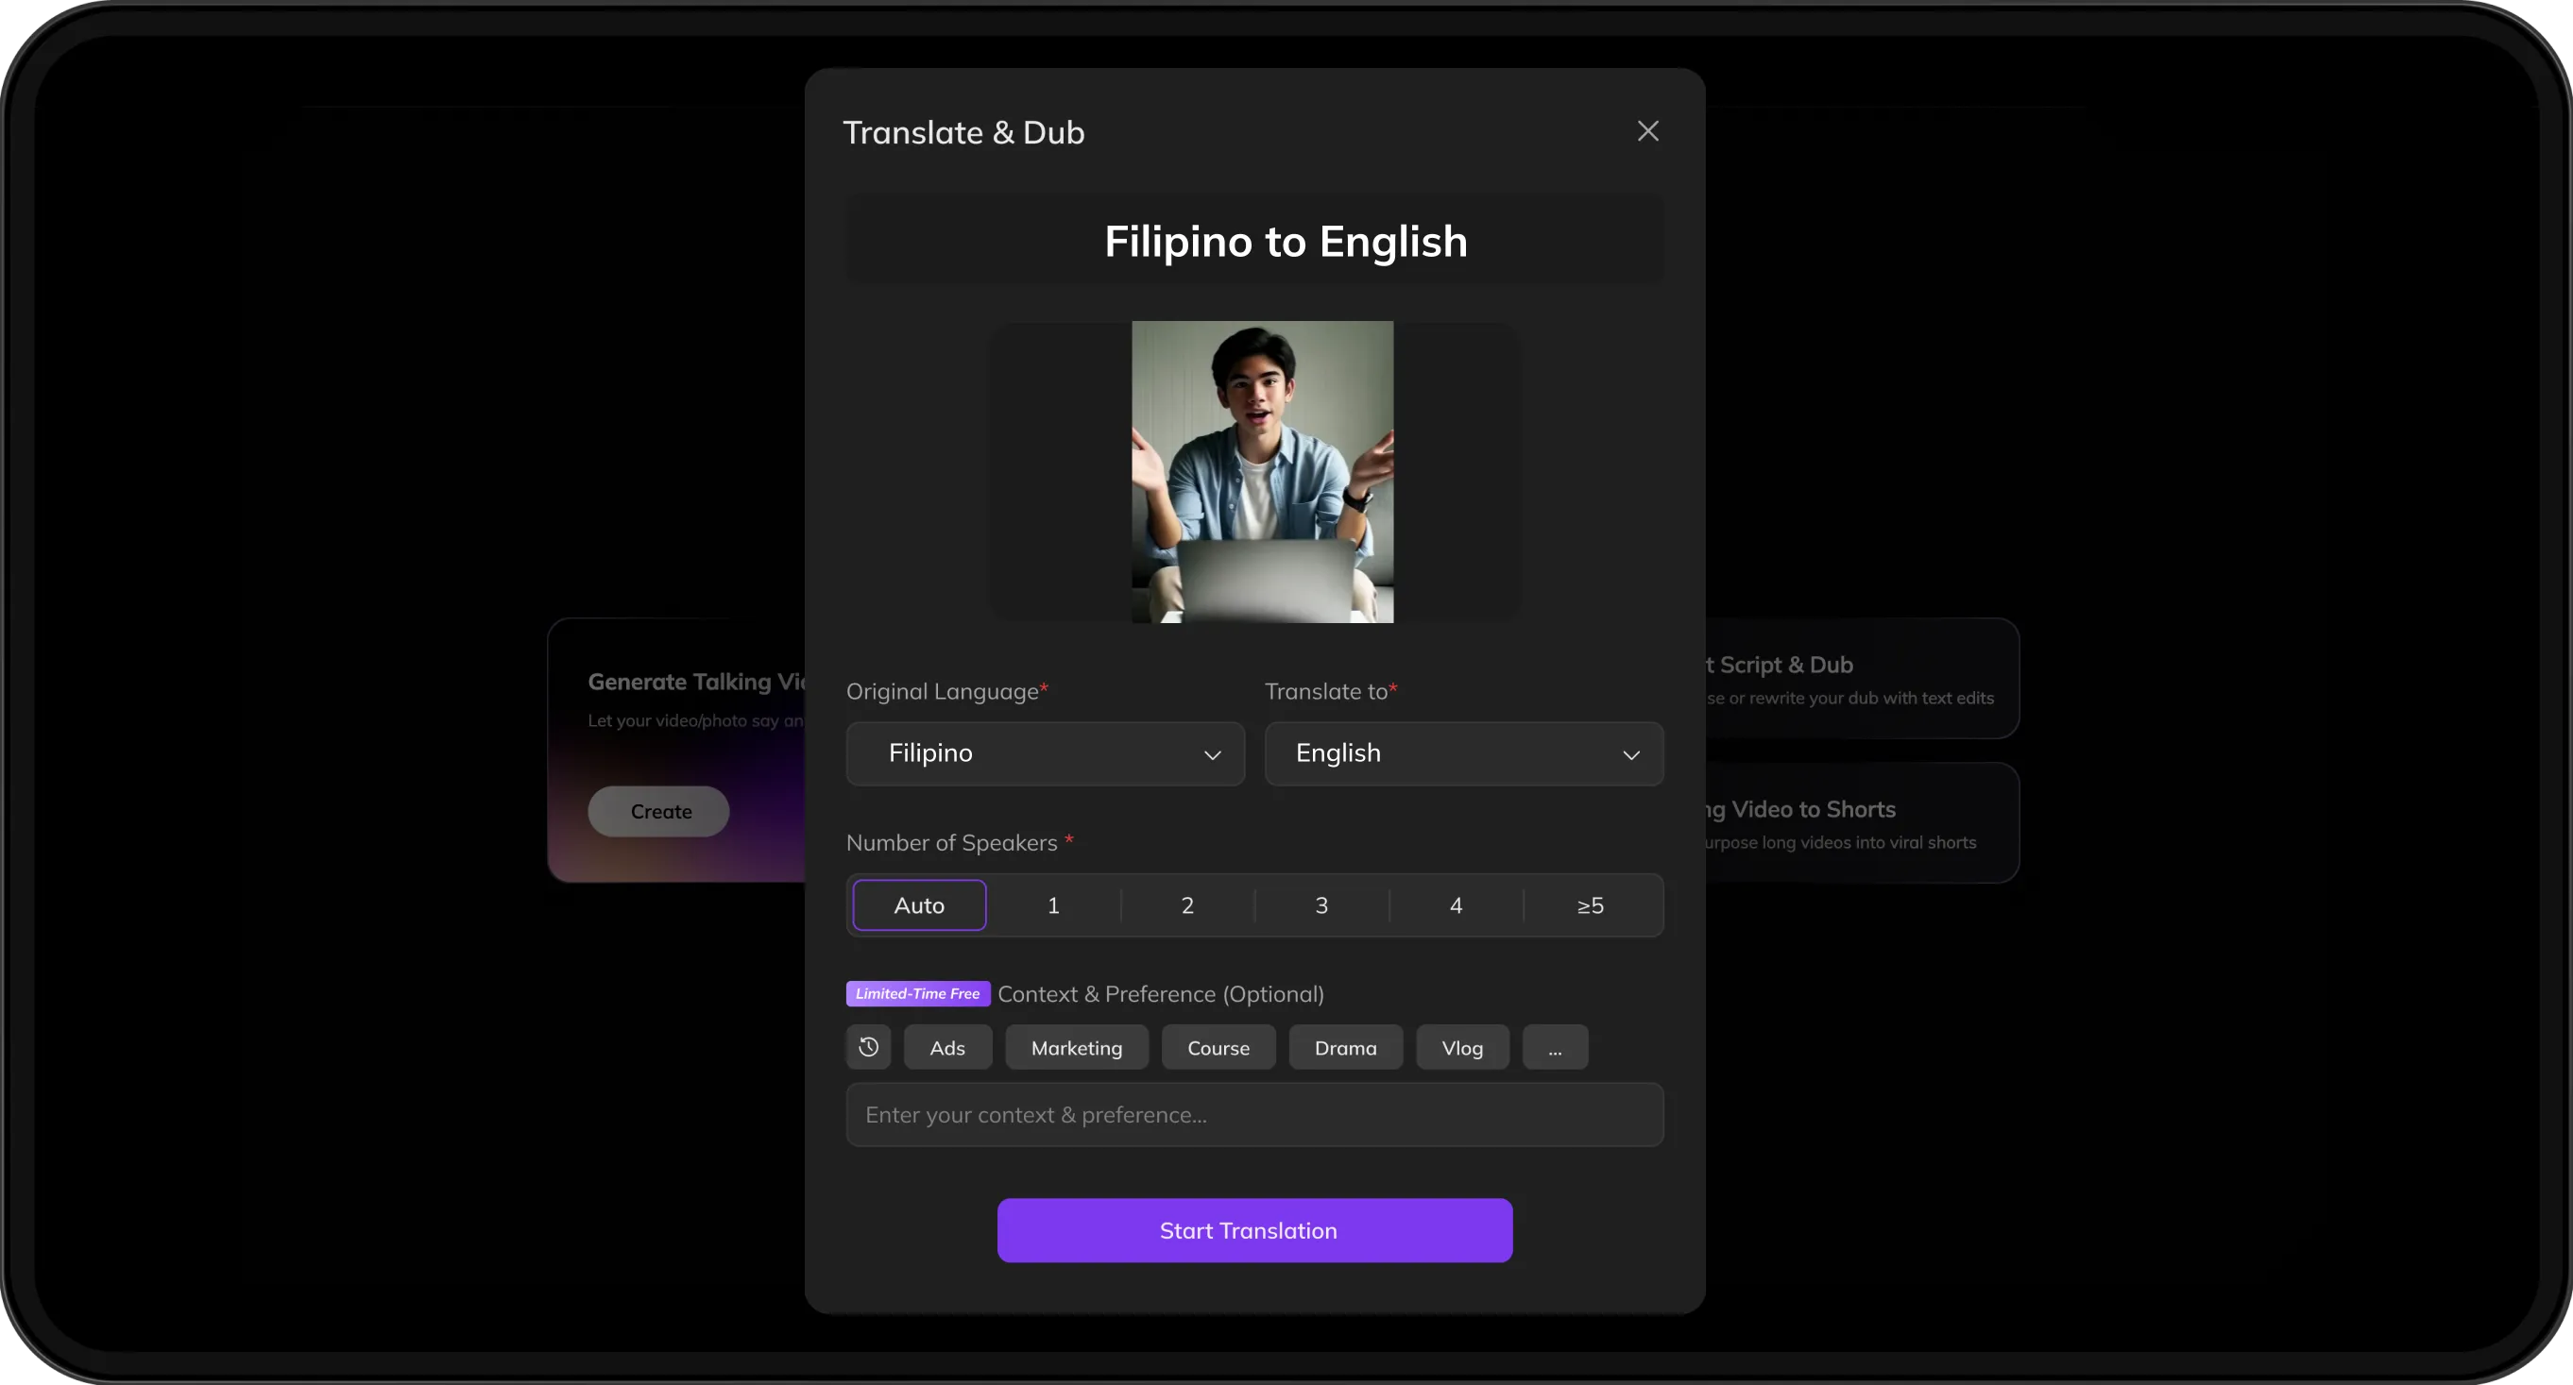The height and width of the screenshot is (1385, 2573).
Task: Select ≥5 speakers option
Action: pyautogui.click(x=1590, y=904)
